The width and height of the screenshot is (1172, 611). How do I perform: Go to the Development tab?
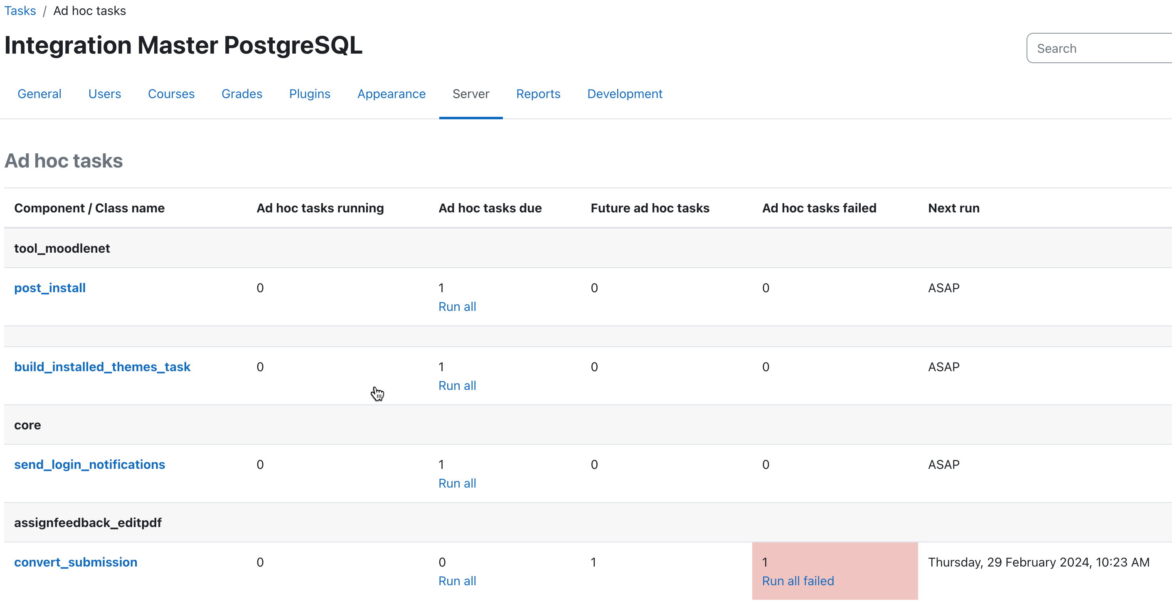pos(625,94)
